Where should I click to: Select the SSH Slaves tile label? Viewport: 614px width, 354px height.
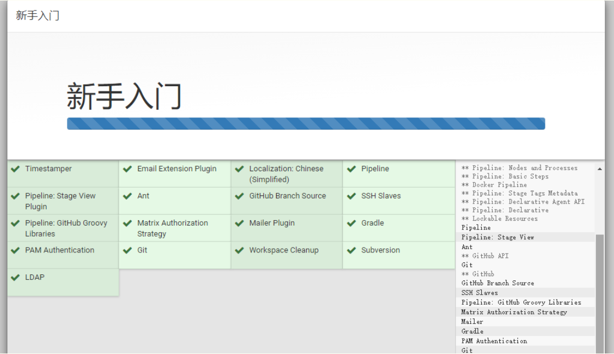click(x=381, y=196)
